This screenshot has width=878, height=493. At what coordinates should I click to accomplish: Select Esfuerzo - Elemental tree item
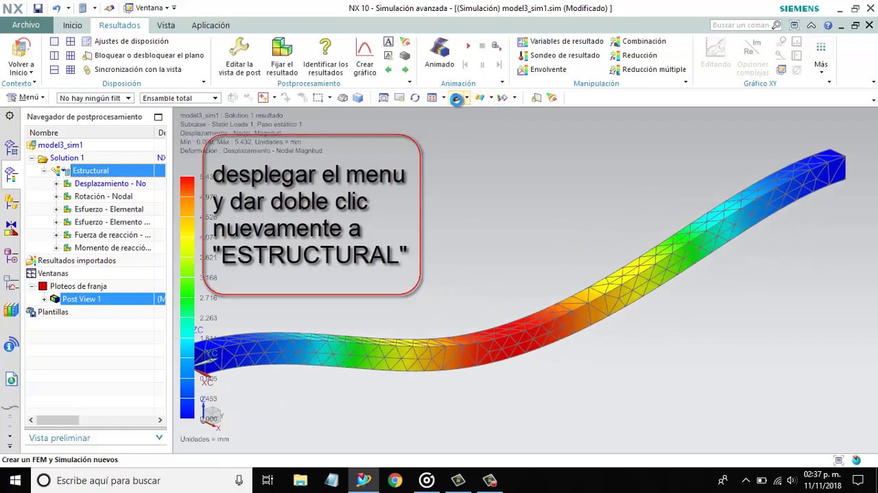[109, 210]
